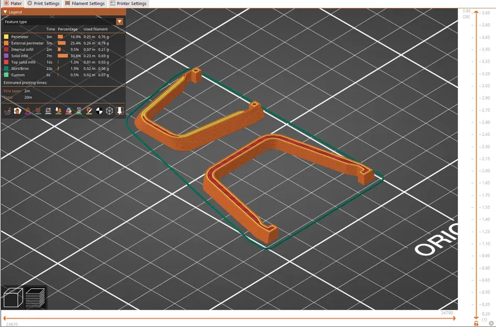Toggle Shells cube icon
This screenshot has width=496, height=327.
click(109, 111)
